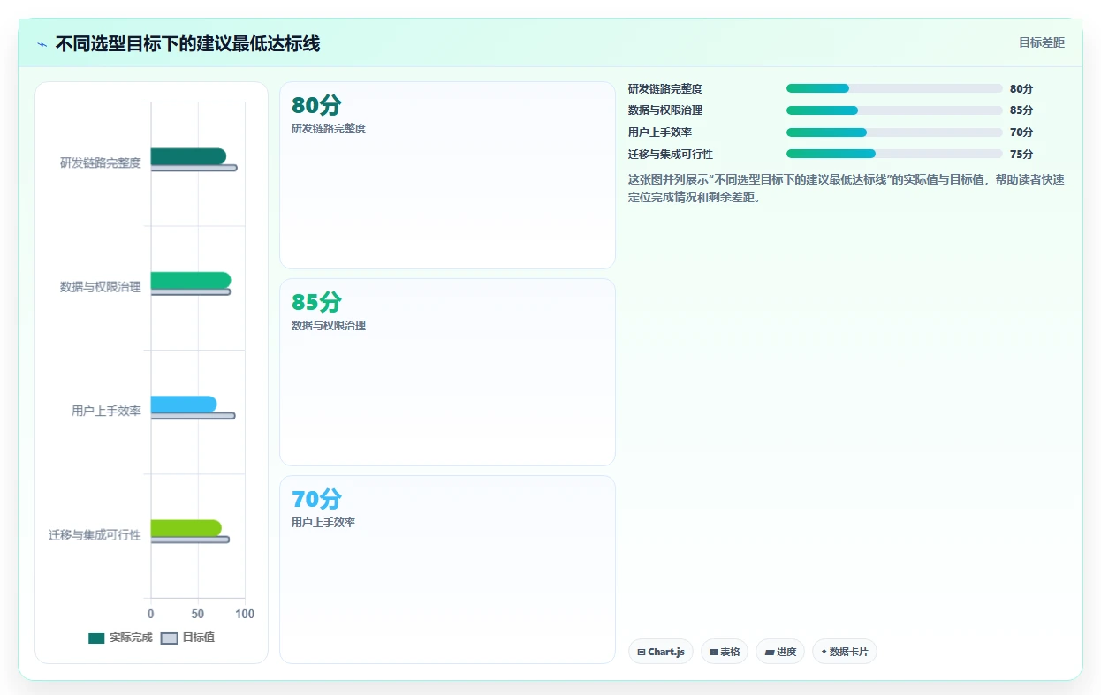Image resolution: width=1101 pixels, height=695 pixels.
Task: Click the gray target bar for 迁移与集成可行性
Action: coord(190,540)
